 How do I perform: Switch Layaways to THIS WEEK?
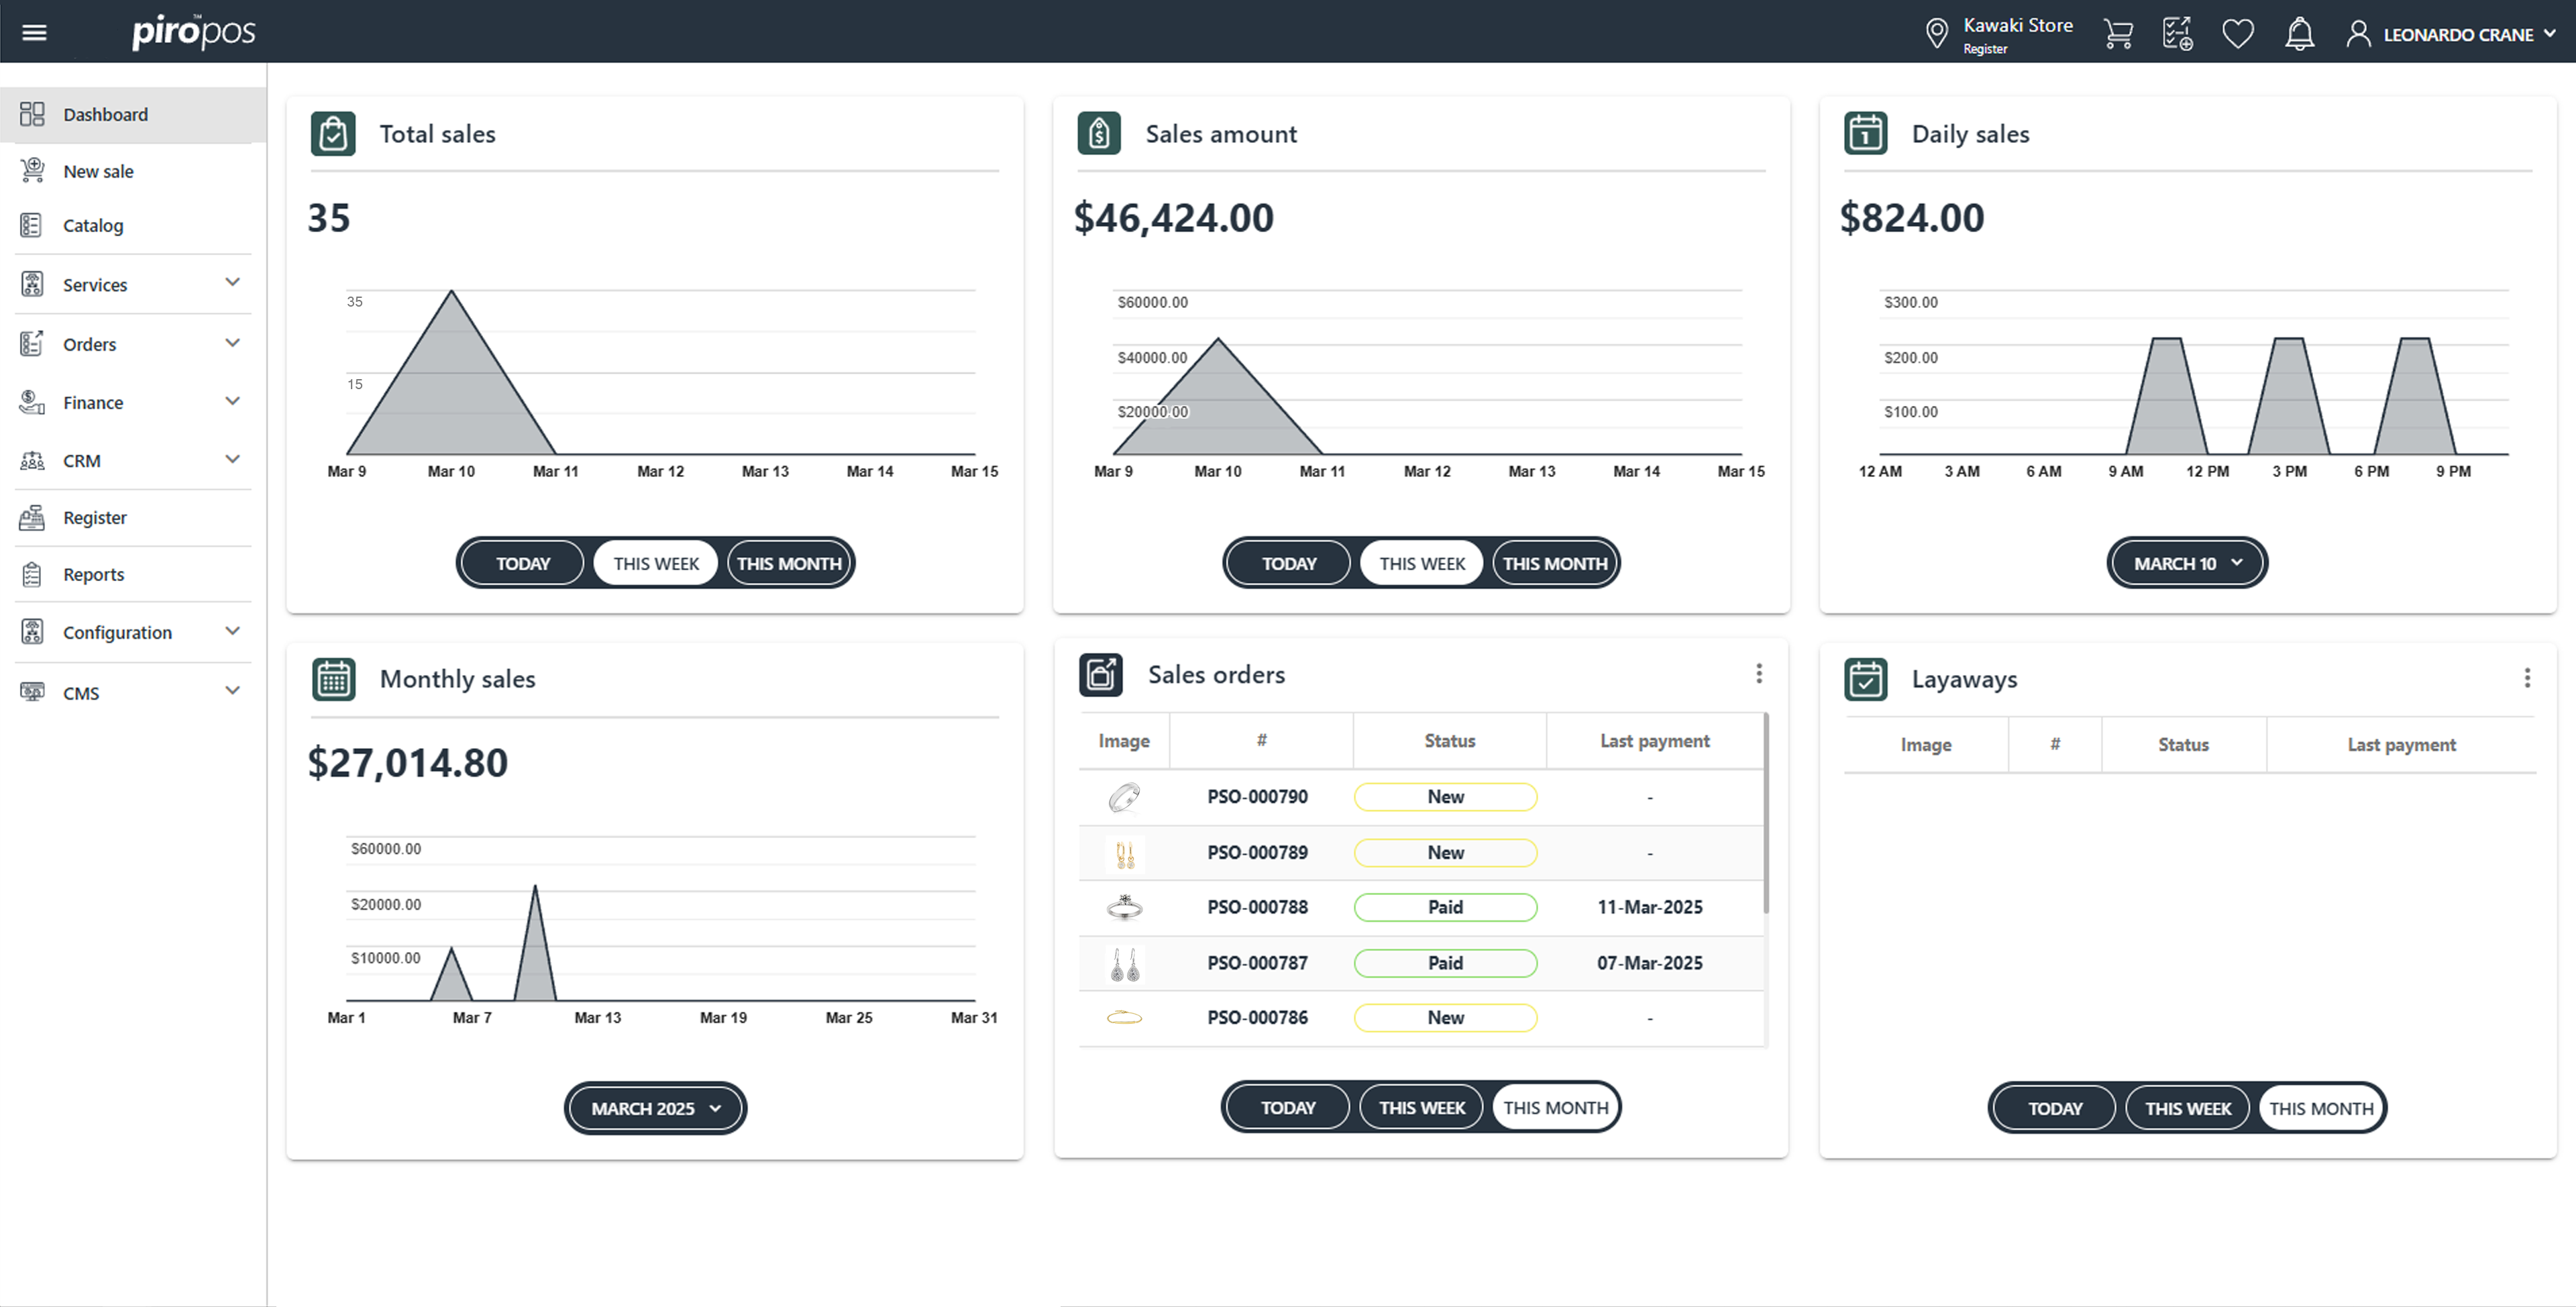tap(2187, 1108)
